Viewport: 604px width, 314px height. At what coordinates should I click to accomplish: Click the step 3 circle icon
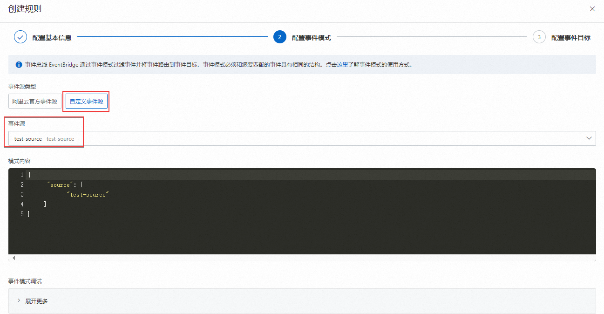539,37
